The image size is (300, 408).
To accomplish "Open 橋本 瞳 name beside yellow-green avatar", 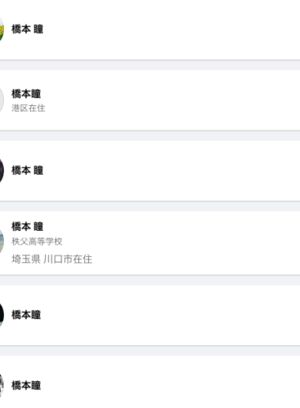I will (28, 29).
